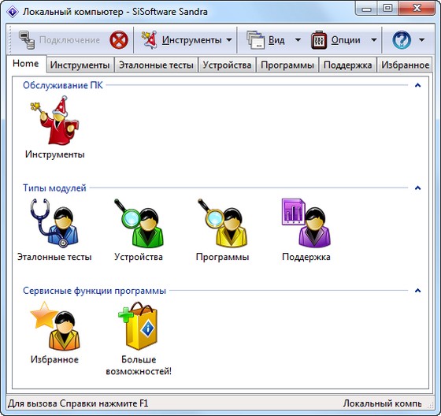Open the Программы yellow module icon
The width and height of the screenshot is (441, 416).
[222, 223]
